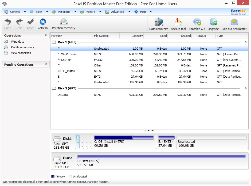
Task: Expand the Help dropdown arrow
Action: tap(151, 12)
